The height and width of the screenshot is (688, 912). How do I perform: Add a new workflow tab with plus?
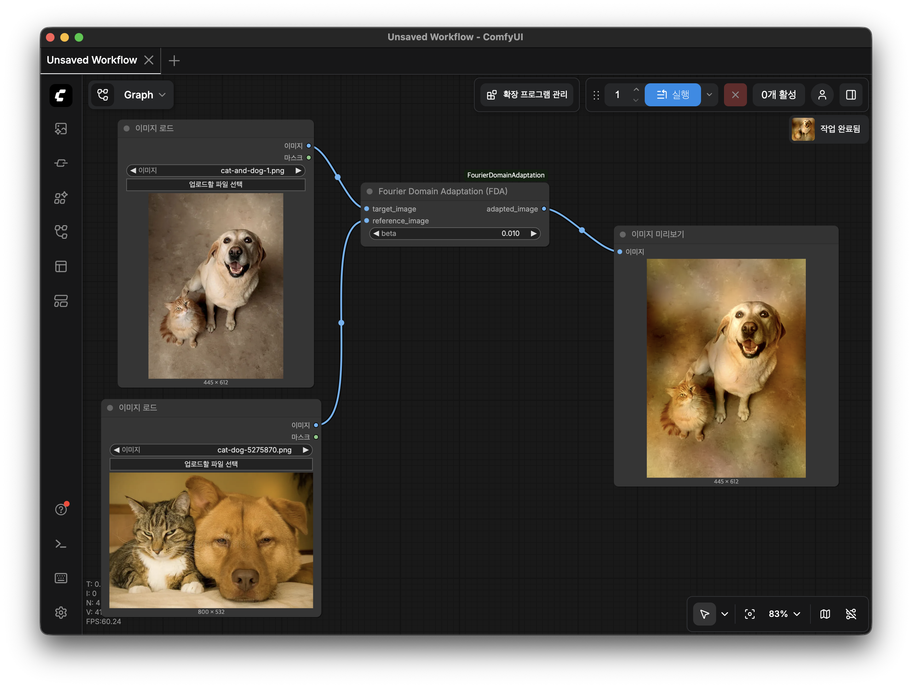[174, 61]
